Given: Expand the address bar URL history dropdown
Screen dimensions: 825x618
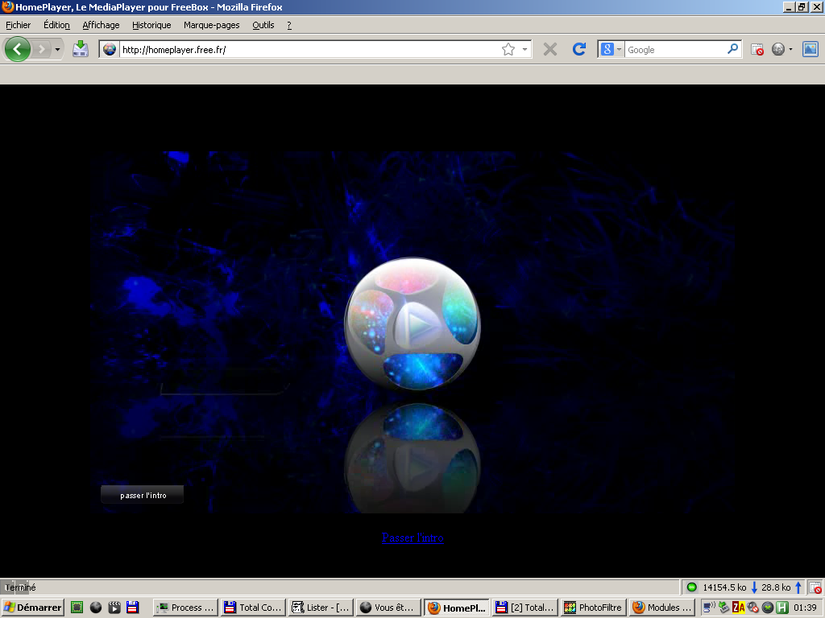Looking at the screenshot, I should tap(524, 49).
